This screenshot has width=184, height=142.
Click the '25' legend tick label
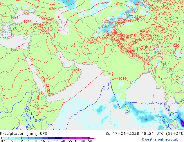pos(56,141)
